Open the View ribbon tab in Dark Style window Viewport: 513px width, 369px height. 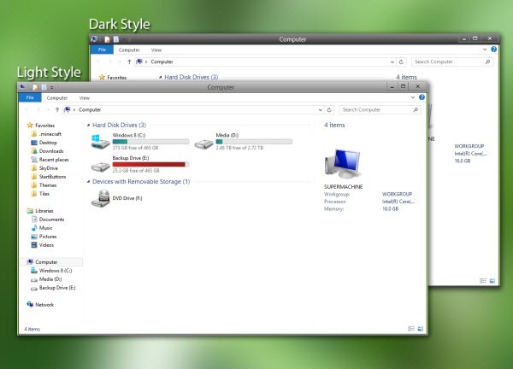(156, 50)
